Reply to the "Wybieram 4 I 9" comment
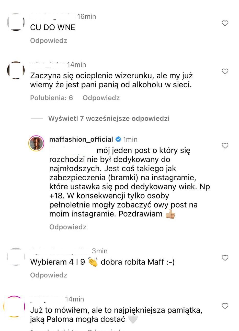239x331 pixels. pyautogui.click(x=49, y=275)
